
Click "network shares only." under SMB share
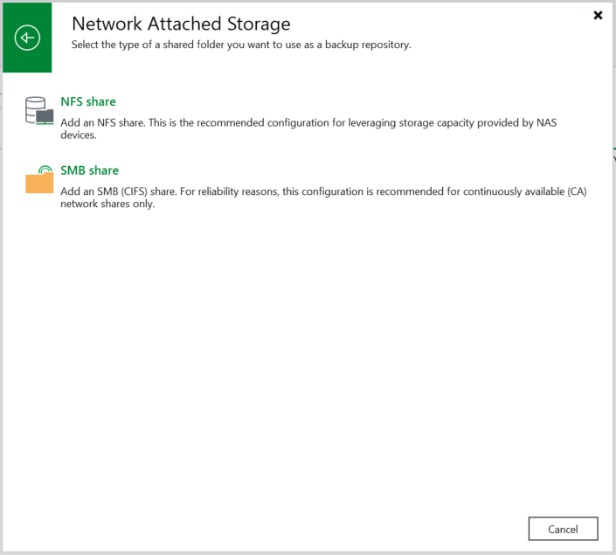point(107,204)
